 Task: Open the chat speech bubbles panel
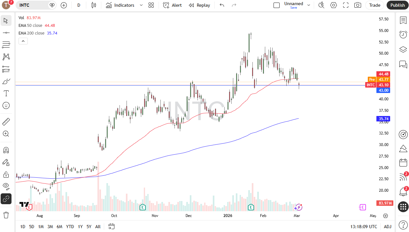[x=403, y=64]
